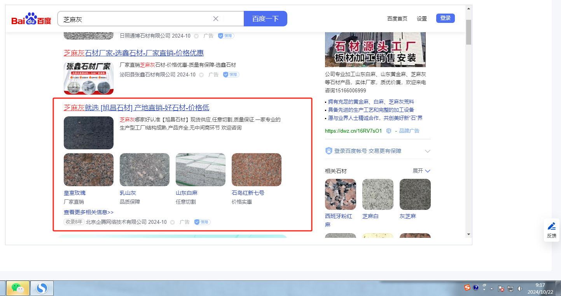561x296 pixels.
Task: Click the Sogou input method tray icon
Action: coord(467,288)
